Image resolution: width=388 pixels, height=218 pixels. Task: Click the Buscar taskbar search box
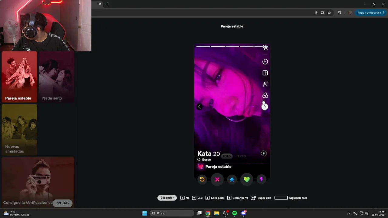click(x=172, y=213)
